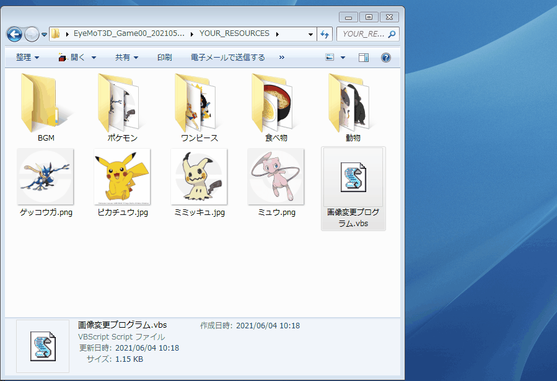Go back with the Back arrow button
The image size is (557, 381).
[x=14, y=35]
